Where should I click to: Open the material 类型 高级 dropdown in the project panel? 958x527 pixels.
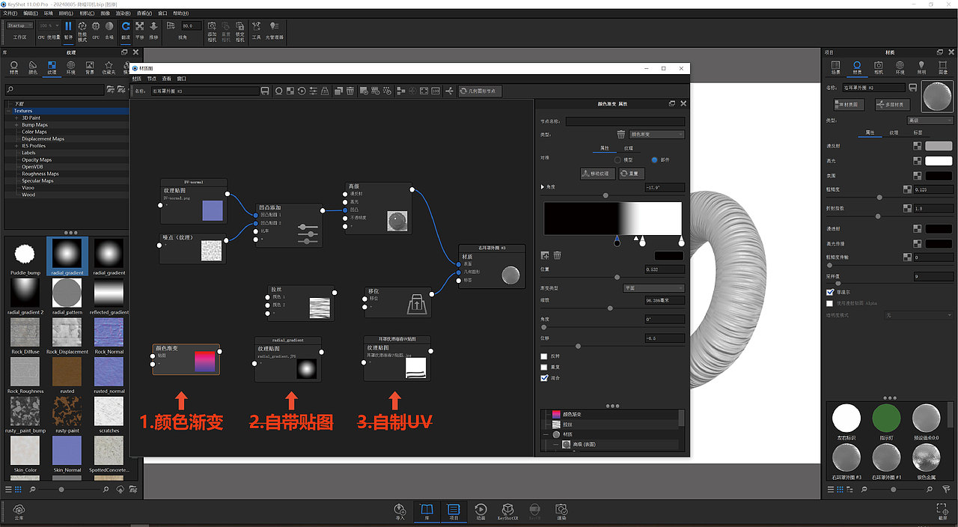[x=930, y=120]
